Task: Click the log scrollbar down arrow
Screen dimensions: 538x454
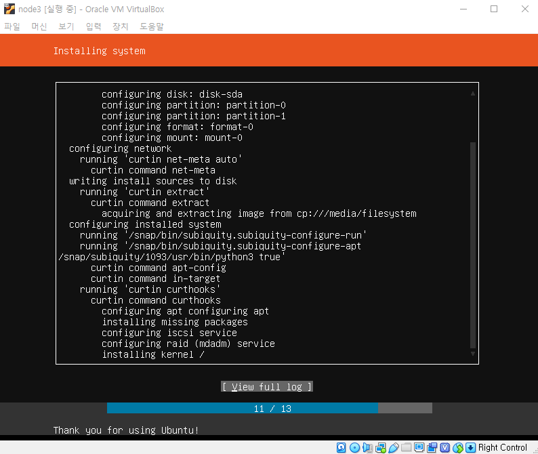Action: point(473,354)
